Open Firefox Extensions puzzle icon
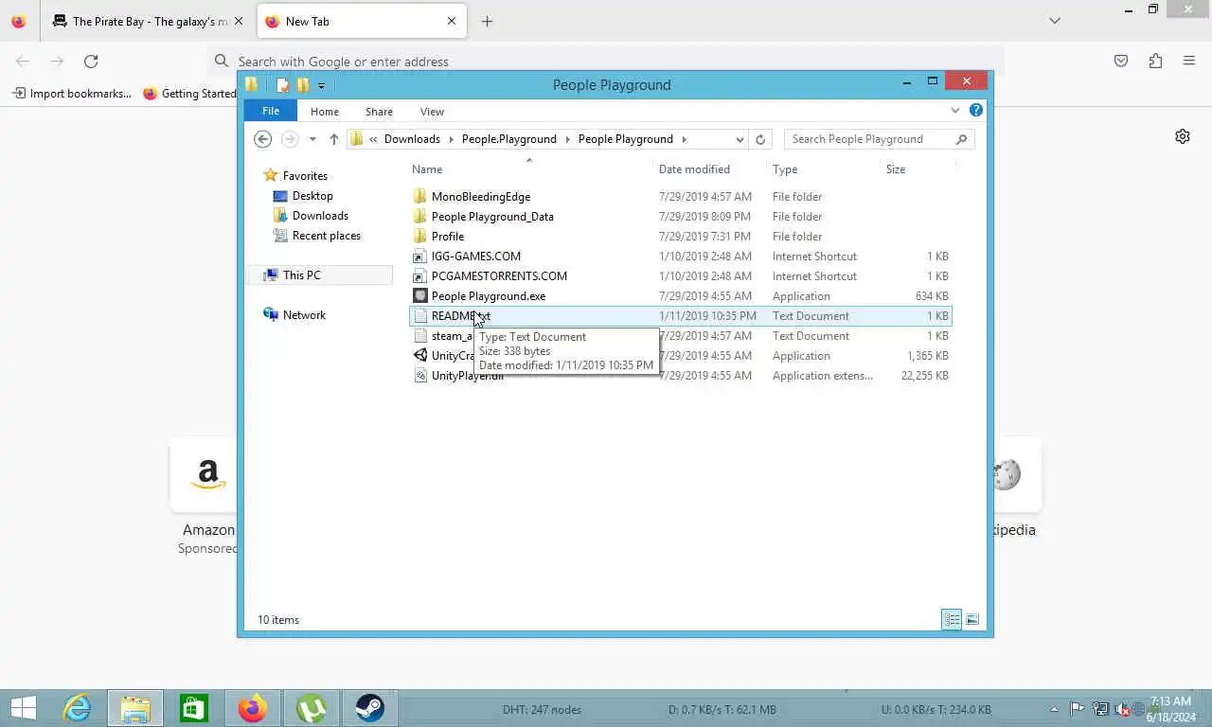The width and height of the screenshot is (1212, 727). [1155, 62]
